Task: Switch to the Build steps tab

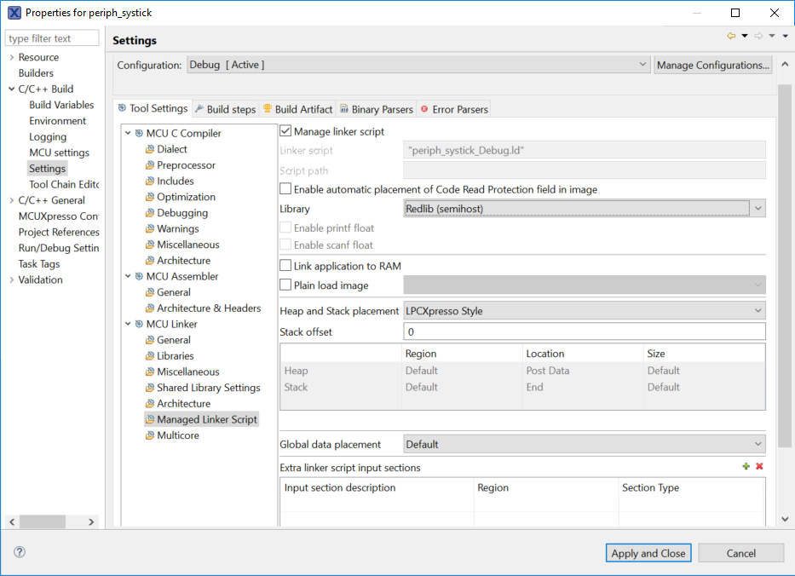Action: point(225,109)
